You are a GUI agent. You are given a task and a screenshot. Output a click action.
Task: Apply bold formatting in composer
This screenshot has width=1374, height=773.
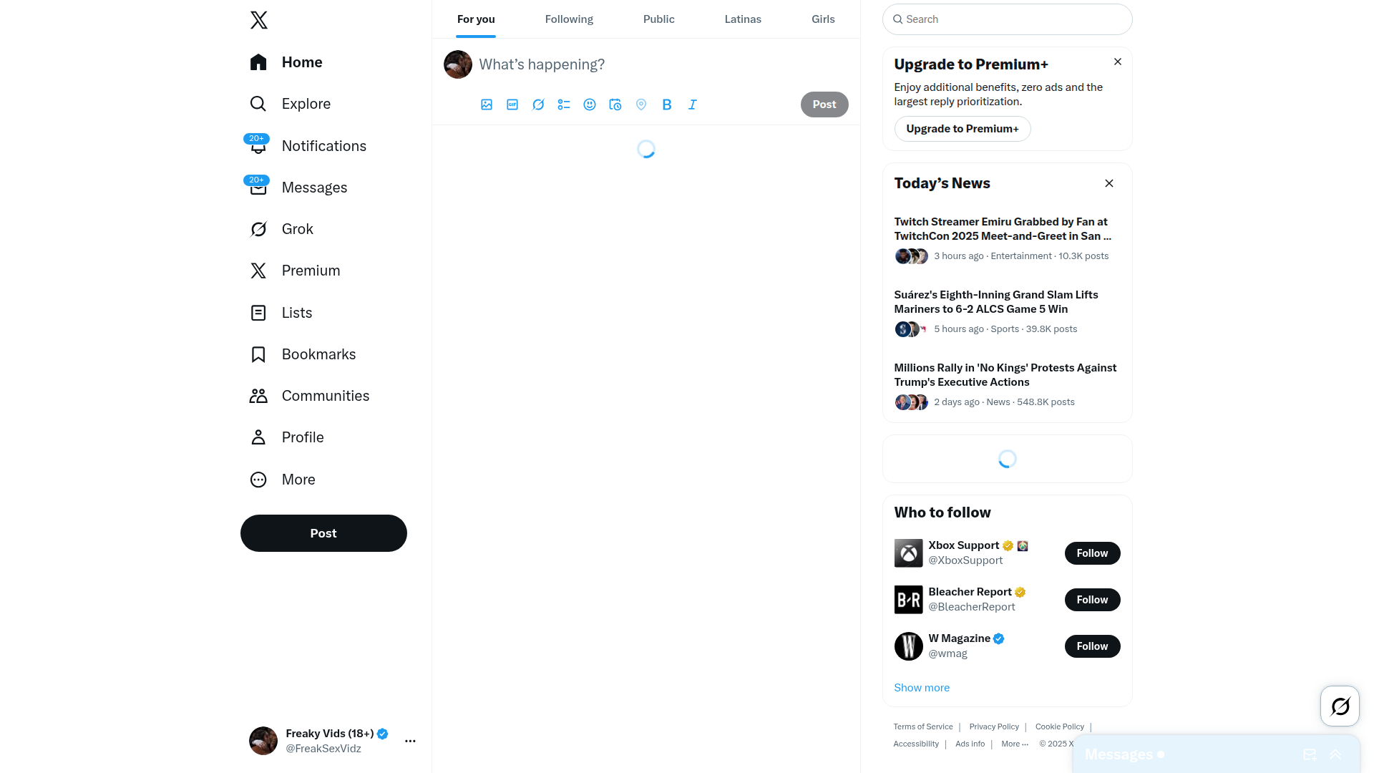coord(667,104)
